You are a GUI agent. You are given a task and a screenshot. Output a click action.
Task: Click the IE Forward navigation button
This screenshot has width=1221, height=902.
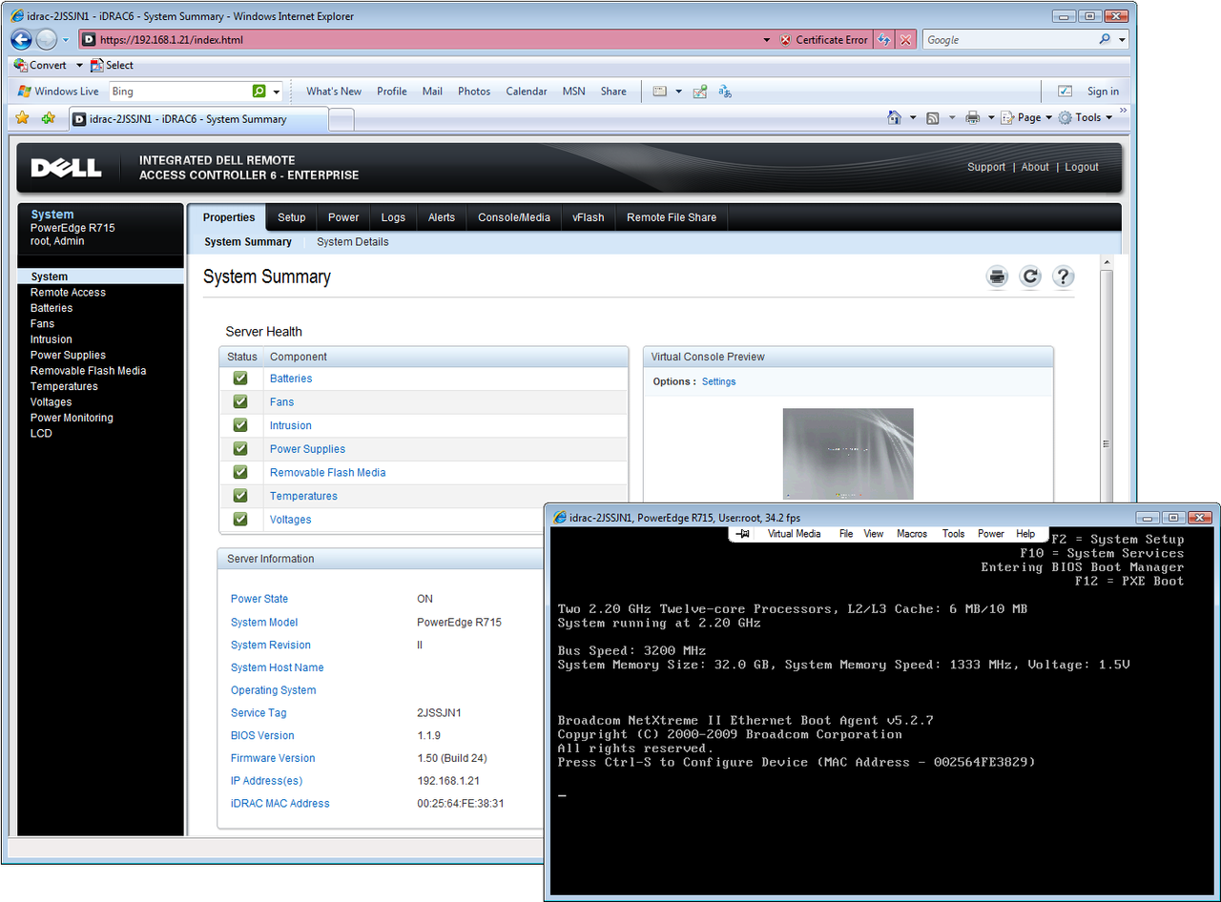pyautogui.click(x=47, y=39)
